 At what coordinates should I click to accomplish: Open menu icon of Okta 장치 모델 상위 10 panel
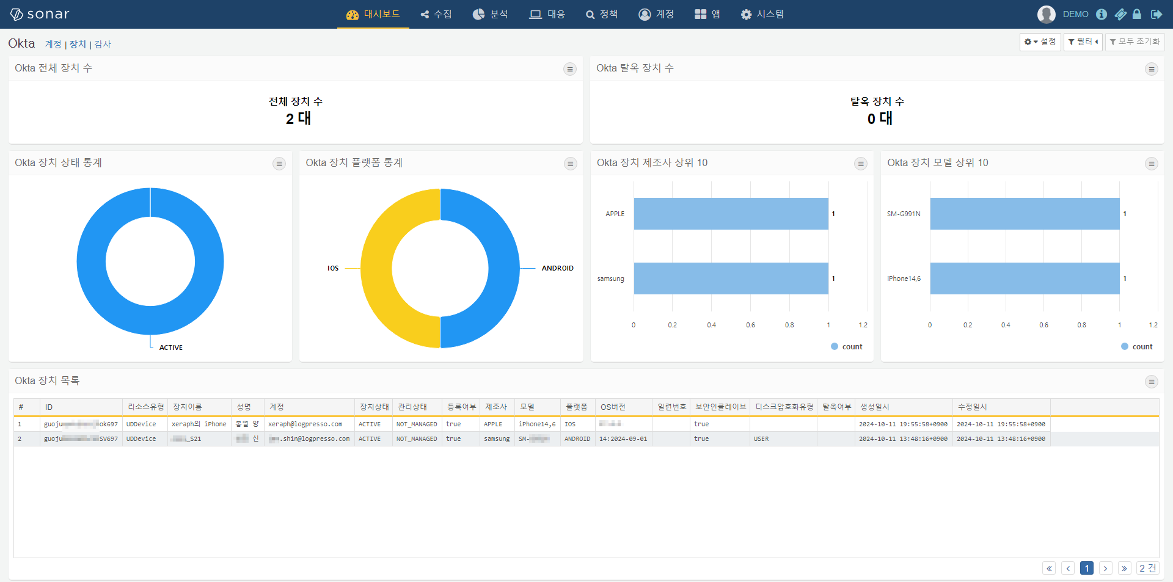(1152, 164)
